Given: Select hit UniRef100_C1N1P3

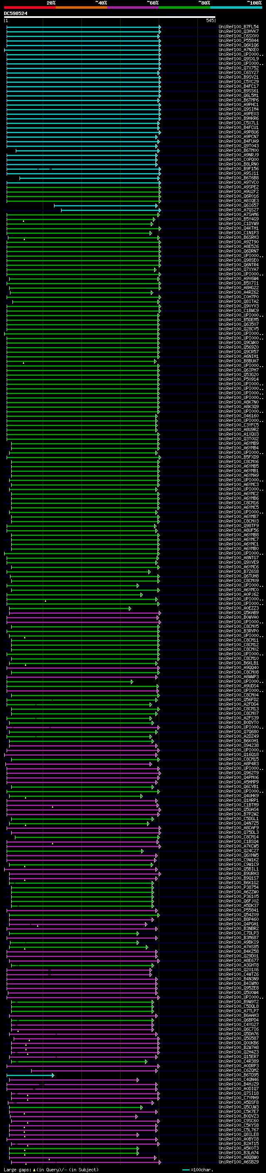Looking at the screenshot, I should coord(239,233).
